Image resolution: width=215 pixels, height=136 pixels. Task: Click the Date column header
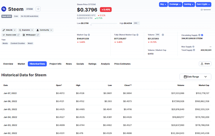tap(6, 85)
